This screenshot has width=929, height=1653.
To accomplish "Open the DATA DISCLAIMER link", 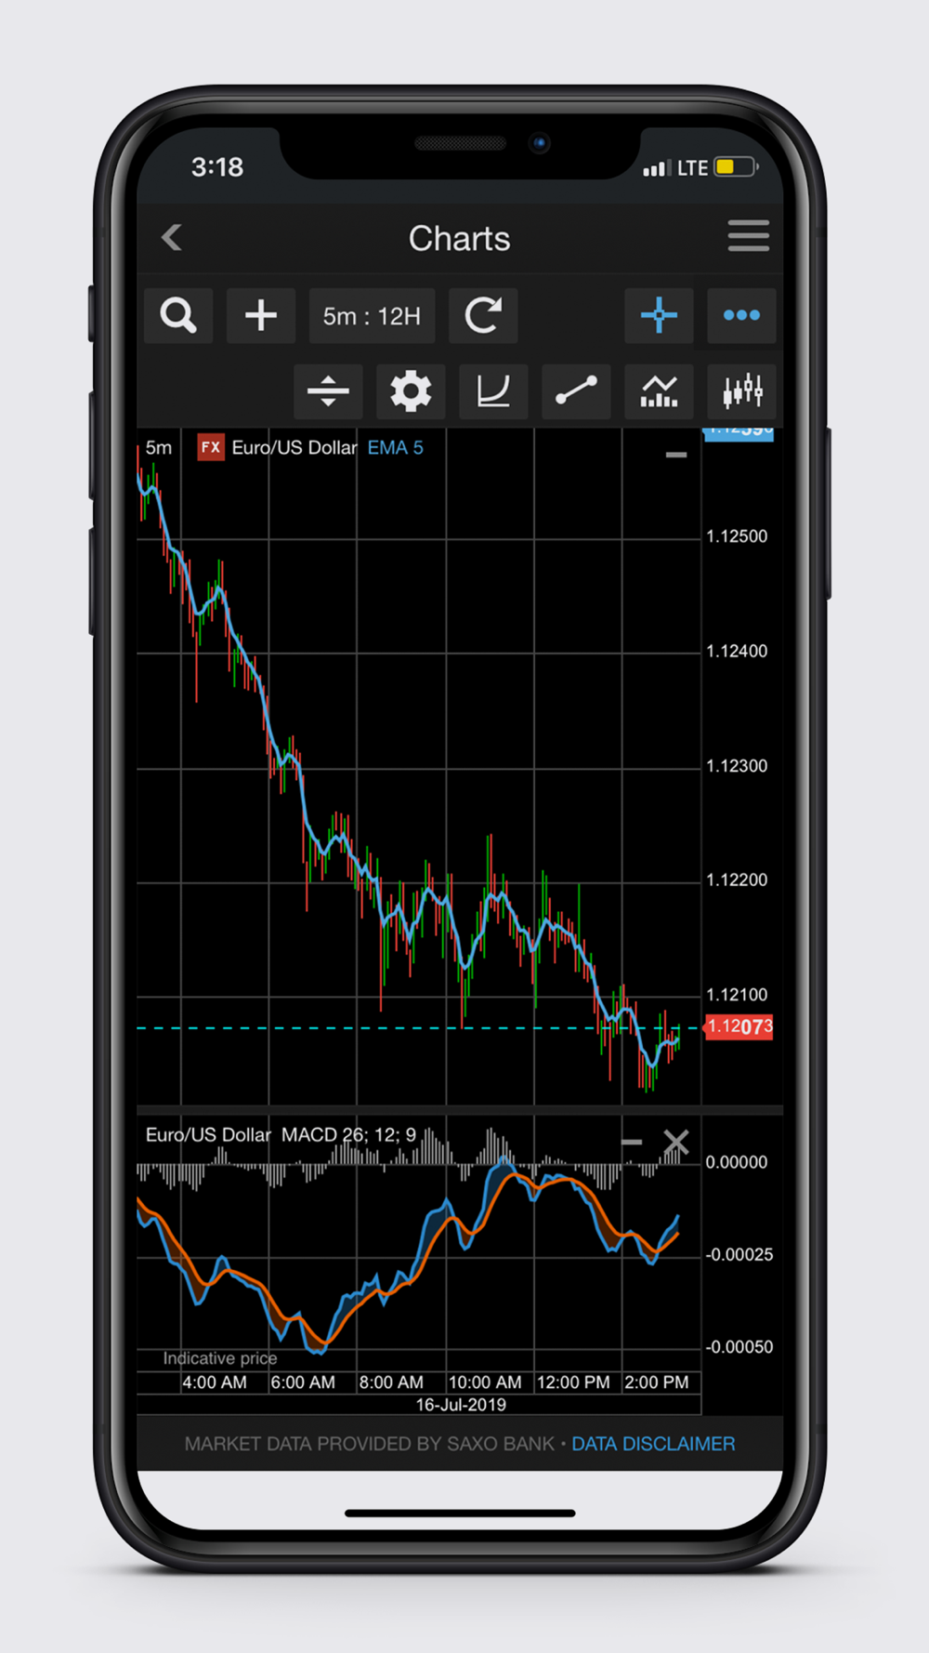I will (x=653, y=1444).
